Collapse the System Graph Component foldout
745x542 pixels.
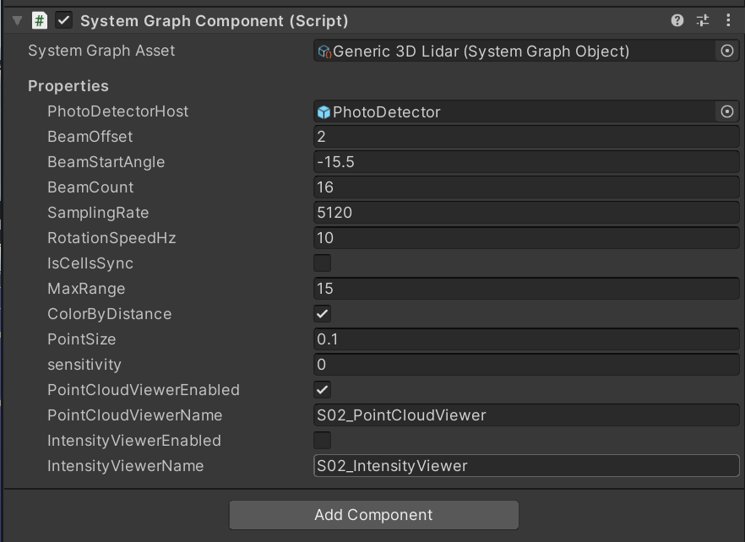[x=17, y=20]
